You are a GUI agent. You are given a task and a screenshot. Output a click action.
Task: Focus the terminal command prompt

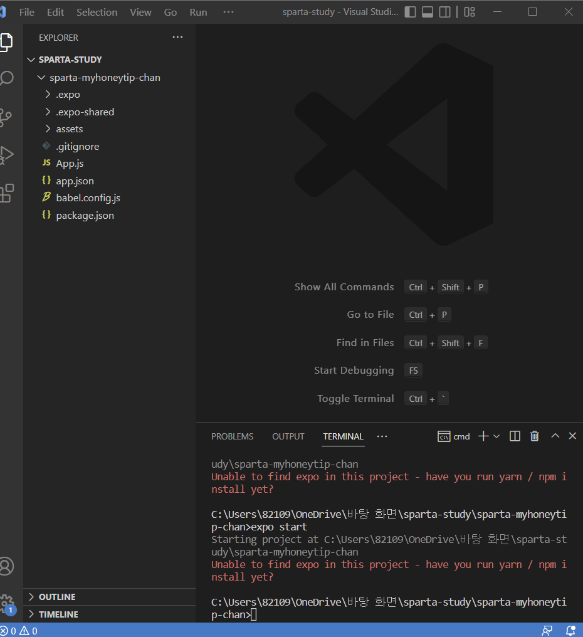(x=253, y=614)
